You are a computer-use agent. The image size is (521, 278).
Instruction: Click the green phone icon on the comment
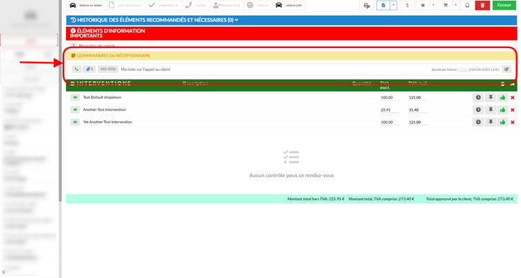pyautogui.click(x=76, y=69)
